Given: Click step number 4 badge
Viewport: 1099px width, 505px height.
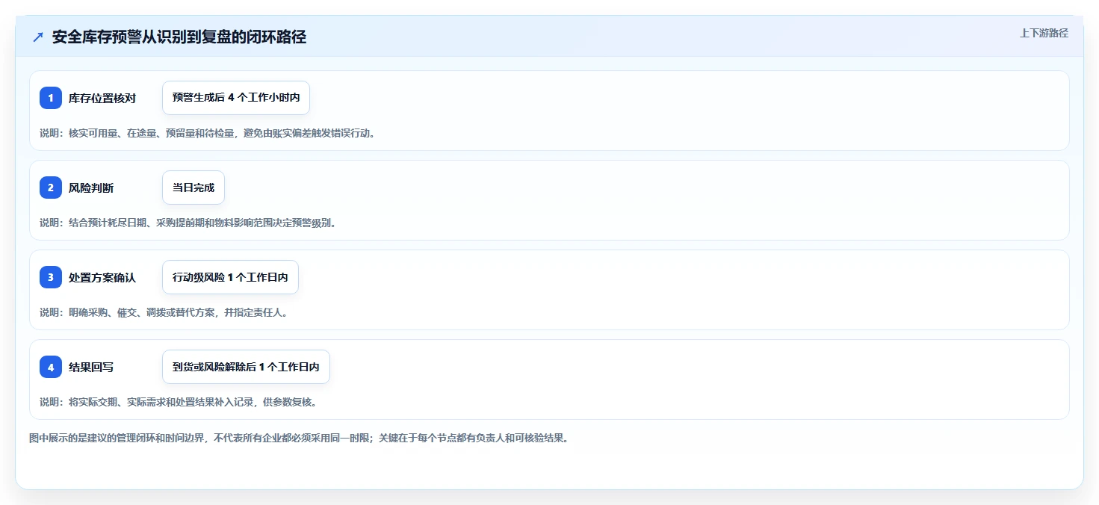Looking at the screenshot, I should (51, 367).
